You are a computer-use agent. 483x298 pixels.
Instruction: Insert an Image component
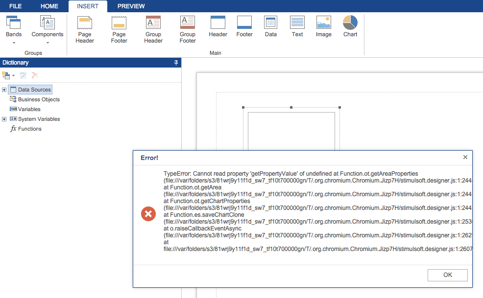pos(323,27)
